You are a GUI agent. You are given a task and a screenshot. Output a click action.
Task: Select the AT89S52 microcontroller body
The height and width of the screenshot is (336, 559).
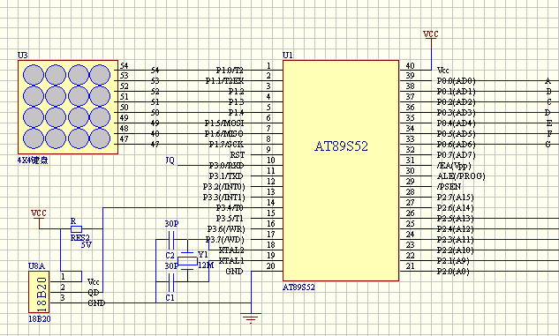pyautogui.click(x=341, y=170)
